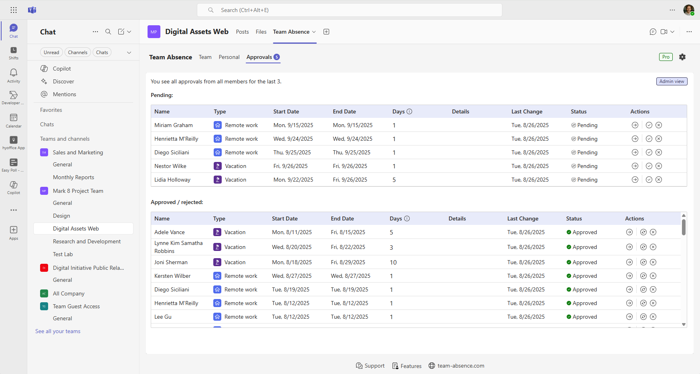Open details arrow for Lidia Holloway's request
Viewport: 700px width, 374px height.
tap(635, 180)
